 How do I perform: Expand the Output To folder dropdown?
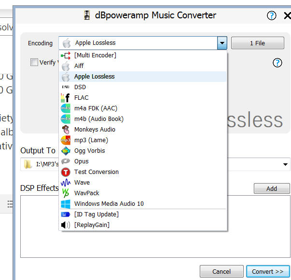tap(285, 164)
